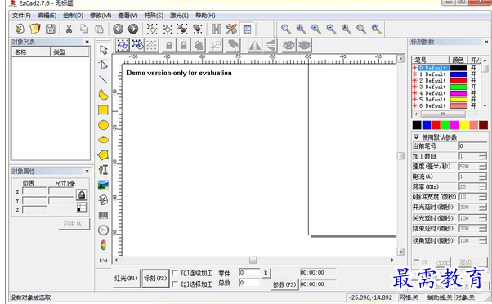This screenshot has height=304, width=492.
Task: Select the Polygon tool
Action: click(103, 154)
